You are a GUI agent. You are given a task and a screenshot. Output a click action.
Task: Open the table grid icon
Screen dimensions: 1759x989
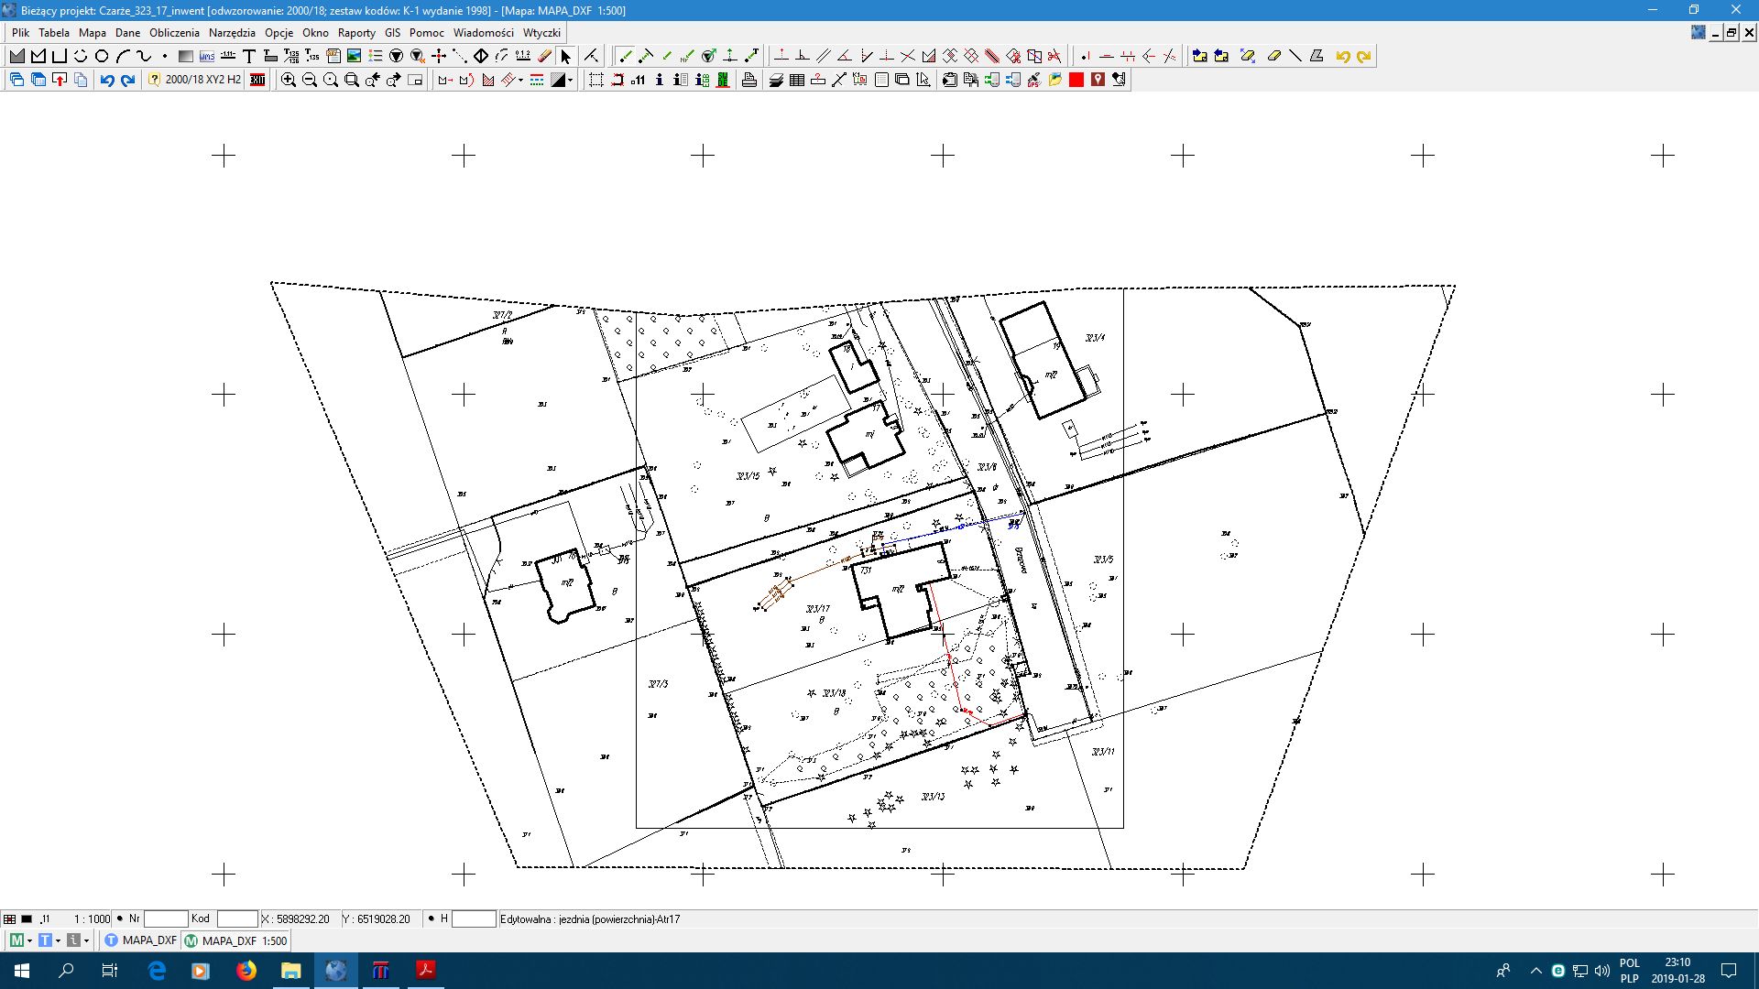[x=797, y=80]
